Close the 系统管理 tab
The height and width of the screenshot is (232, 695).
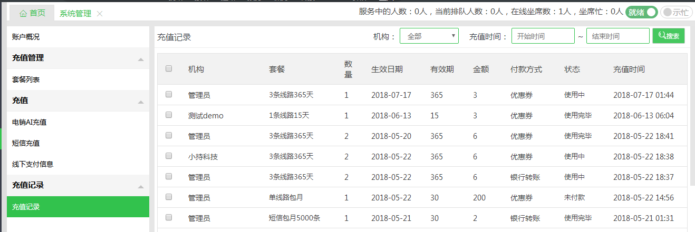coord(100,14)
